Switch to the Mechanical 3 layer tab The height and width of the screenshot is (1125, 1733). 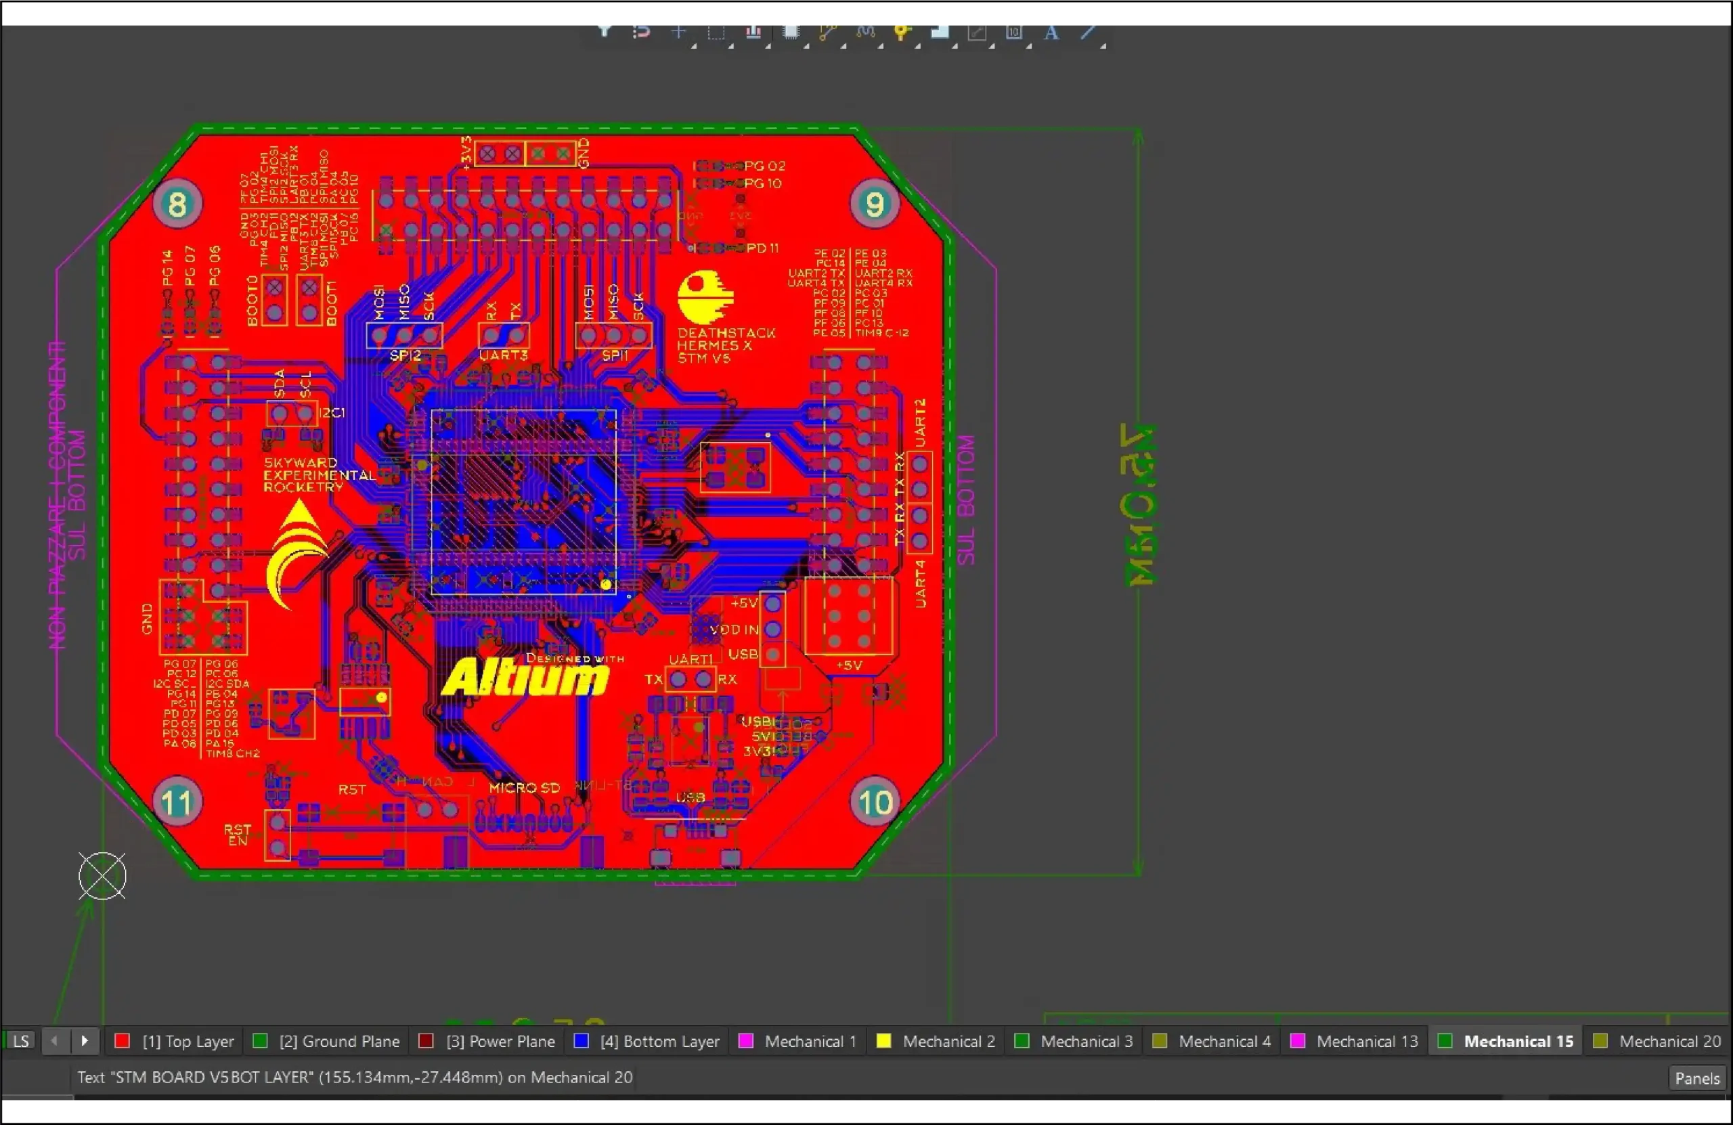point(1074,1041)
